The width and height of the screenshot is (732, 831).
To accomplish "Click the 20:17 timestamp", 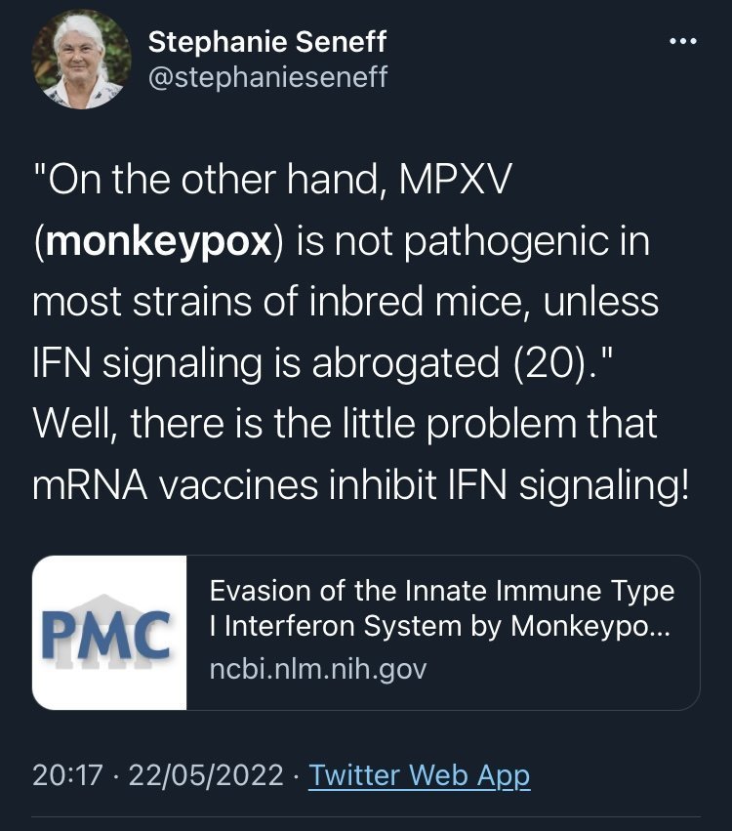I will 66,775.
